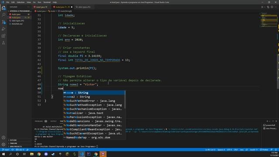The width and height of the screenshot is (279, 157).
Task: Click the JavaSE-11 status bar item
Action: [254, 150]
